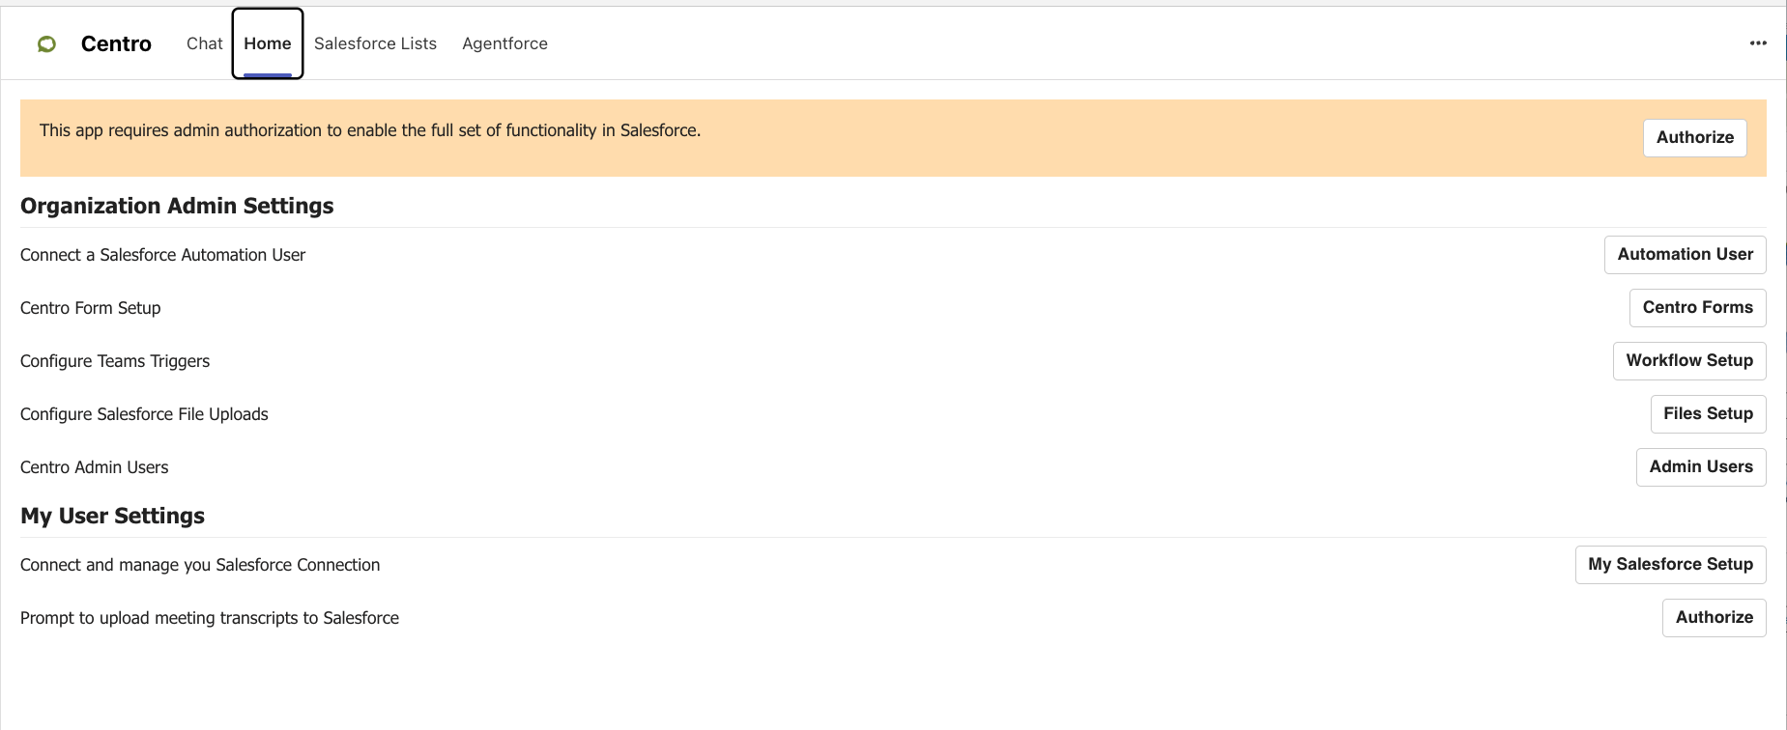Image resolution: width=1787 pixels, height=730 pixels.
Task: Click the admin authorization banner message
Action: tap(370, 130)
